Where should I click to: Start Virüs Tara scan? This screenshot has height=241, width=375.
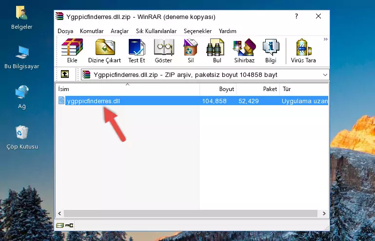point(303,51)
